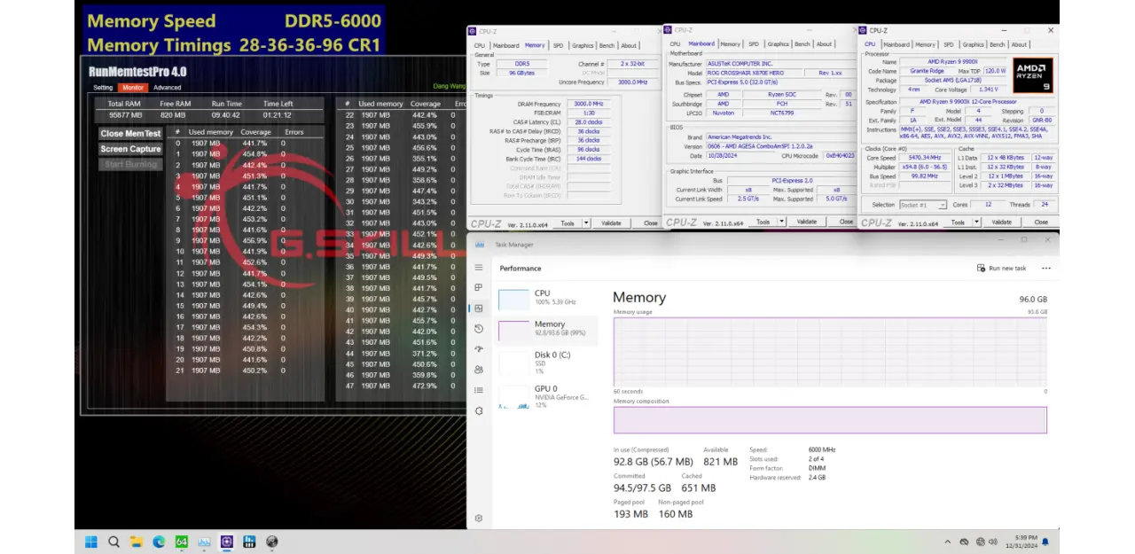Open Processes page icon in Task Manager

tap(479, 288)
